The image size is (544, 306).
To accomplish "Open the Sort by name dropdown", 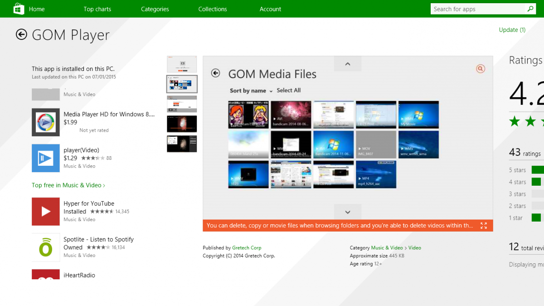I will point(251,91).
